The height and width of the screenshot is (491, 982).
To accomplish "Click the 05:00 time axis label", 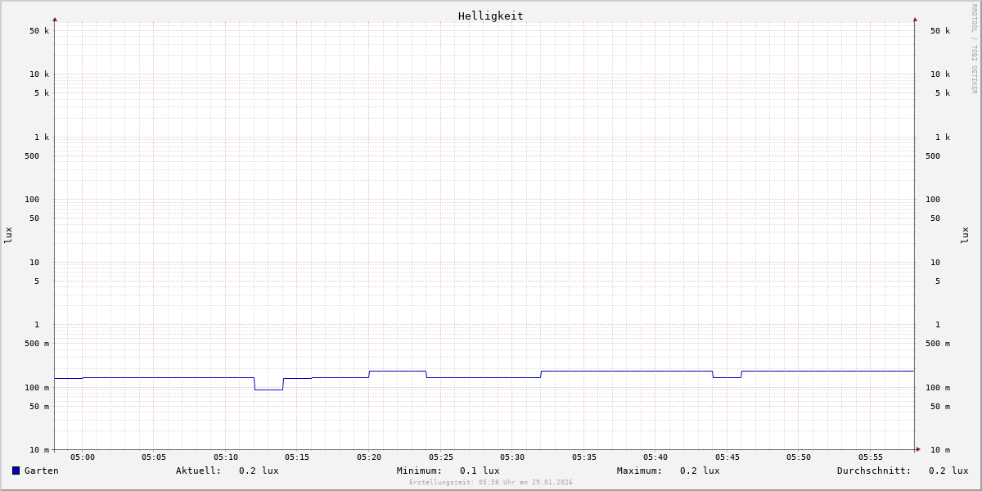I will pos(83,457).
